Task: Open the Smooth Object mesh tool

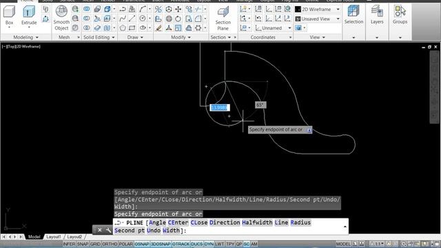Action: (x=61, y=18)
